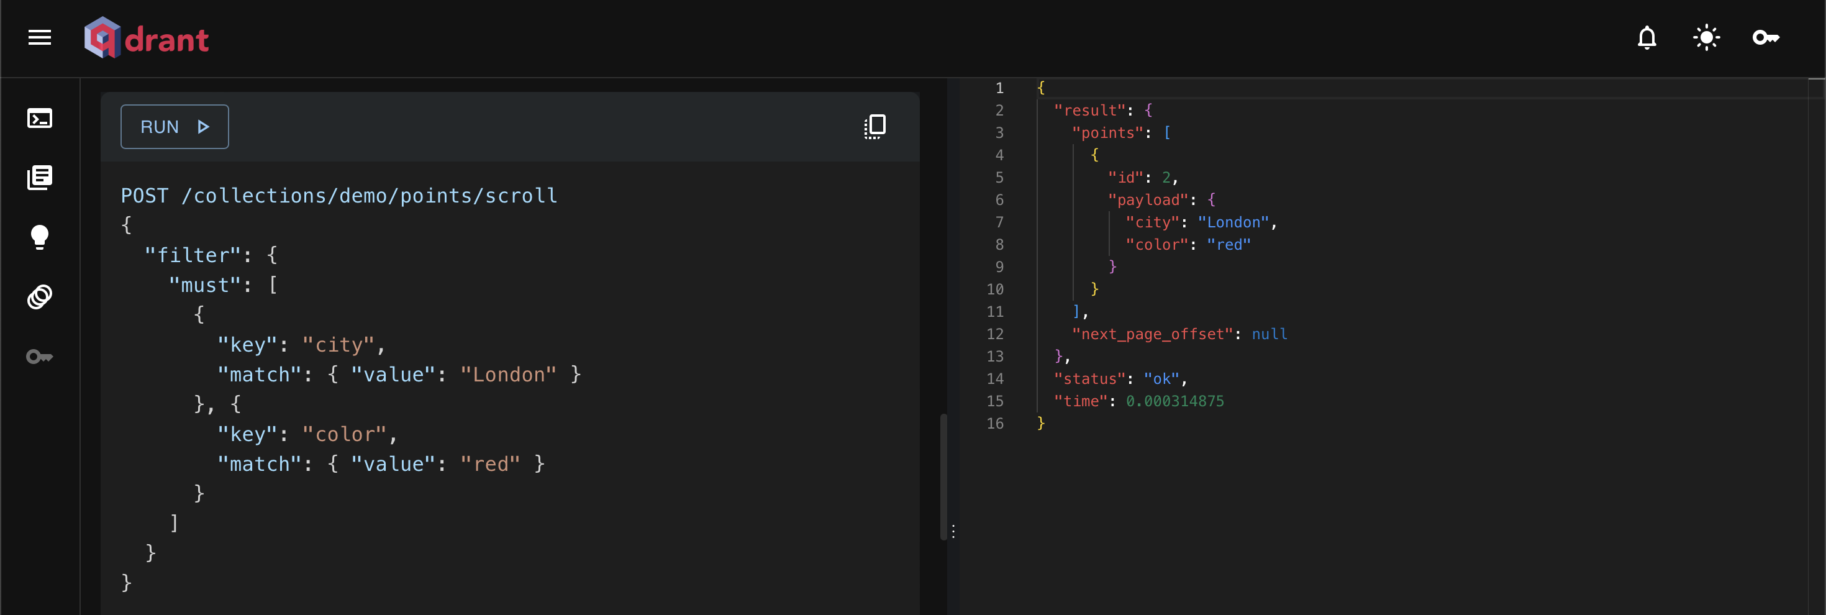
Task: Open the Tutorial lightbulb page
Action: click(40, 237)
